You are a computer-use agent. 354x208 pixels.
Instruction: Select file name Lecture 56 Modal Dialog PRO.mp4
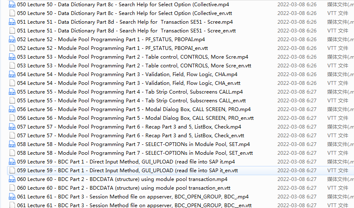134,109
